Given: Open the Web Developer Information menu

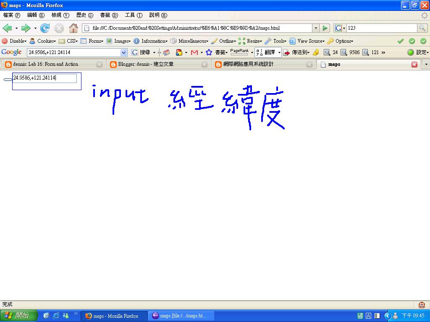Looking at the screenshot, I should point(151,41).
